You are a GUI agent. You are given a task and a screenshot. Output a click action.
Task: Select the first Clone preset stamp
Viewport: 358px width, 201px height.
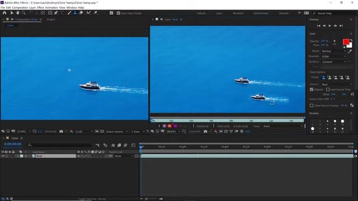coord(323,78)
